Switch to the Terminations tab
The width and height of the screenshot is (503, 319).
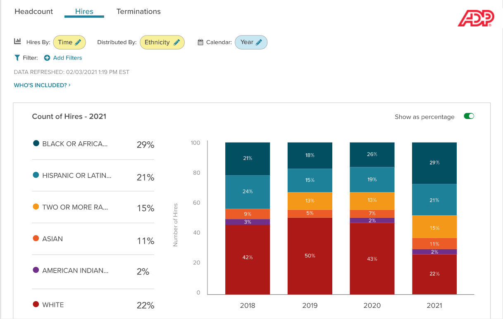click(x=138, y=12)
